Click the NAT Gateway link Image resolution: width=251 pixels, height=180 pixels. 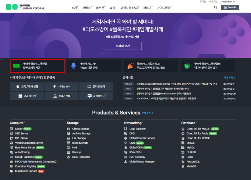[137, 157]
